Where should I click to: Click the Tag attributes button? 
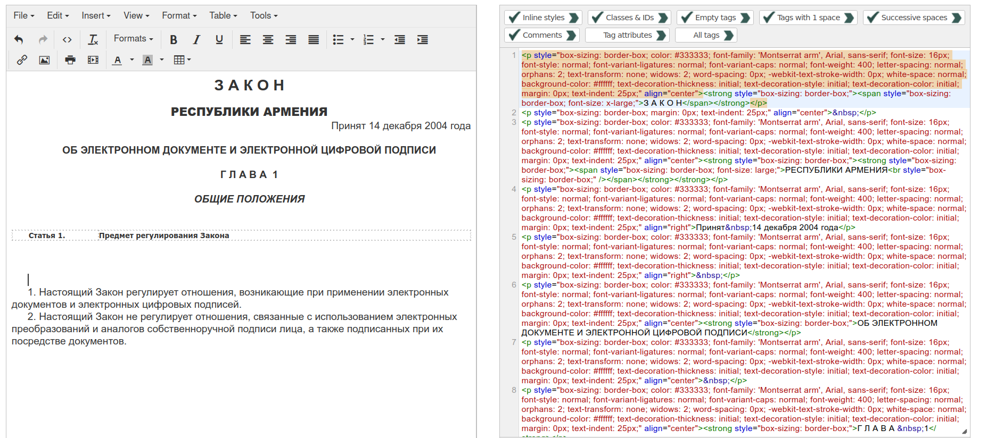click(x=627, y=35)
